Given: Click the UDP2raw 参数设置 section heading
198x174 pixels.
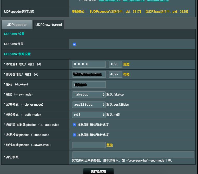Looking at the screenshot, I should pyautogui.click(x=17, y=54).
